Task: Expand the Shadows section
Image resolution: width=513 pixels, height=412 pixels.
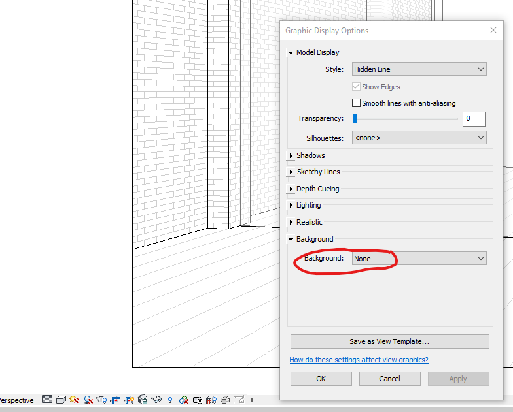Action: tap(291, 155)
